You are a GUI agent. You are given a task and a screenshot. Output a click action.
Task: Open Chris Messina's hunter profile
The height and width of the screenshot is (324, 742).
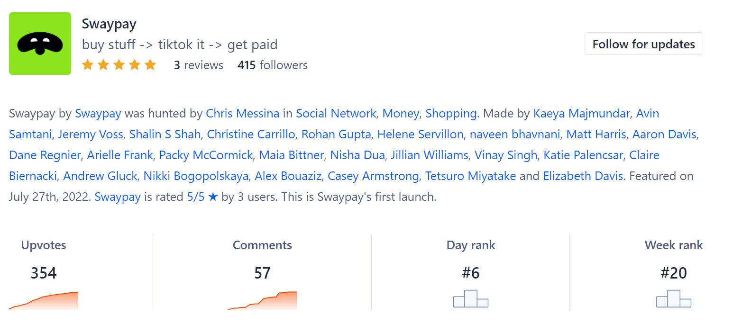(242, 114)
